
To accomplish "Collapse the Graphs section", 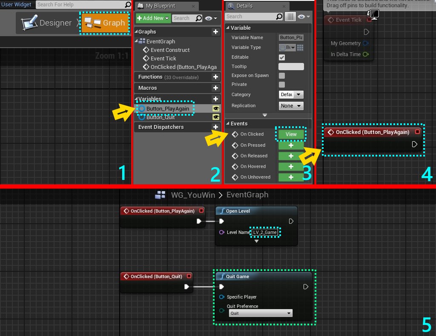I will click(136, 31).
